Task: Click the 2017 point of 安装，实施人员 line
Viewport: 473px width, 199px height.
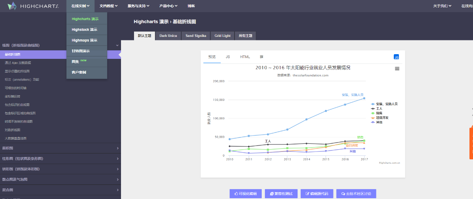Action: 364,99
